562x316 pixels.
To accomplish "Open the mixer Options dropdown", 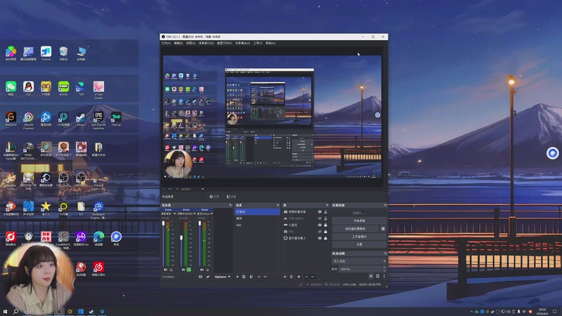I will (223, 277).
